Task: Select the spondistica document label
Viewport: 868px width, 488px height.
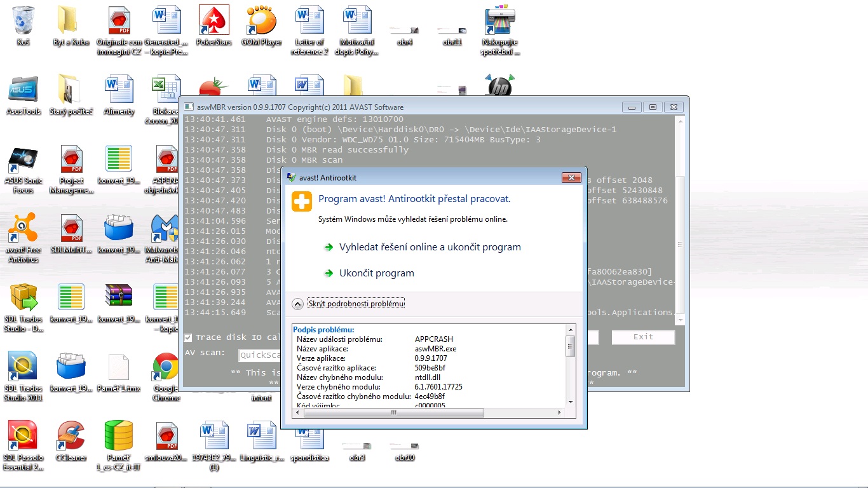Action: point(309,457)
